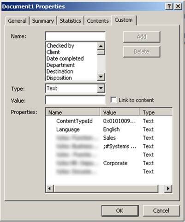The height and width of the screenshot is (222, 185).
Task: Switch to the General tab
Action: 17,21
